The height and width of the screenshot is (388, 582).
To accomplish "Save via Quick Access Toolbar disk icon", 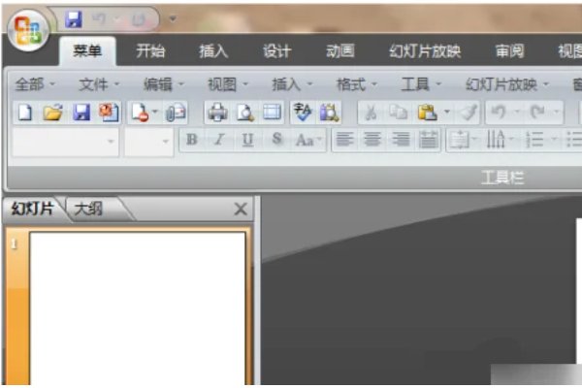I will pyautogui.click(x=74, y=18).
